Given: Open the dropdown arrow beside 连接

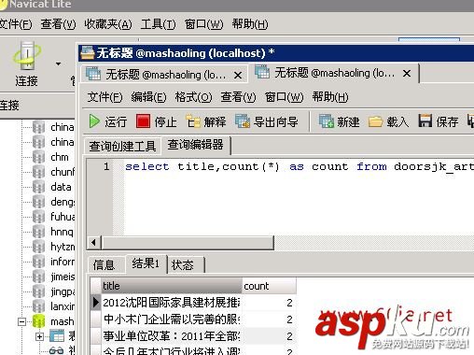Looking at the screenshot, I should click(x=58, y=64).
